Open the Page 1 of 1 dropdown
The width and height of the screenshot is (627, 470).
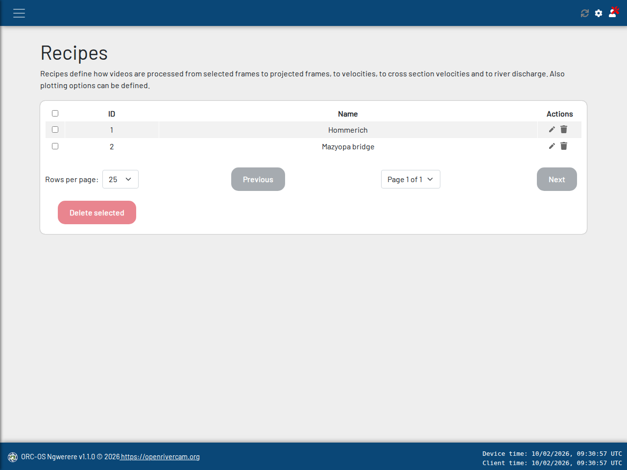(410, 179)
